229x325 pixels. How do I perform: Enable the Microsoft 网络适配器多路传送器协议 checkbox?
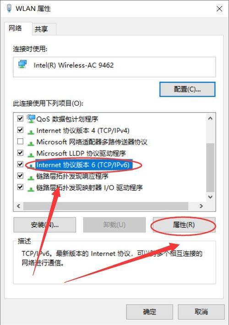(20, 141)
